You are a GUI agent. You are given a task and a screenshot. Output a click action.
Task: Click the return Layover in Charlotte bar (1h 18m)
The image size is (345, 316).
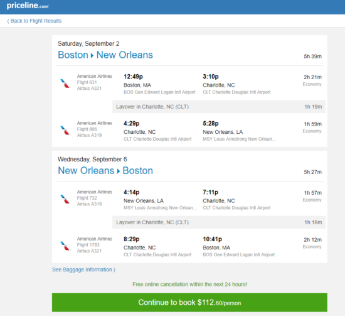coord(219,222)
